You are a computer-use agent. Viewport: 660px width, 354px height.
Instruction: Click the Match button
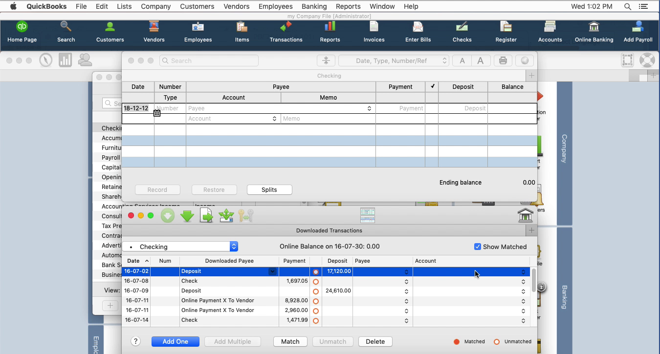(x=290, y=341)
